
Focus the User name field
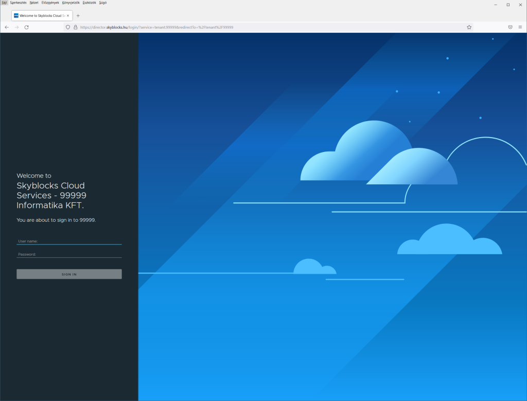click(69, 241)
